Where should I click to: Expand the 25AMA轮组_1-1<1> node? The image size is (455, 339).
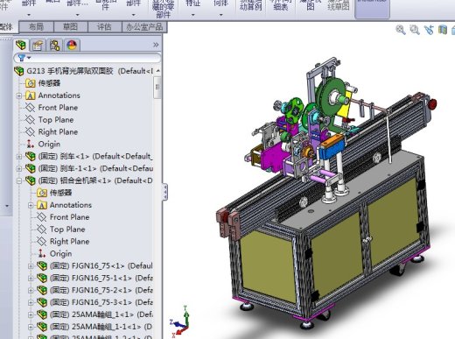[x=31, y=327]
